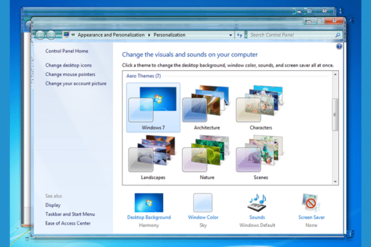Open Change mouse pointers link

click(70, 74)
